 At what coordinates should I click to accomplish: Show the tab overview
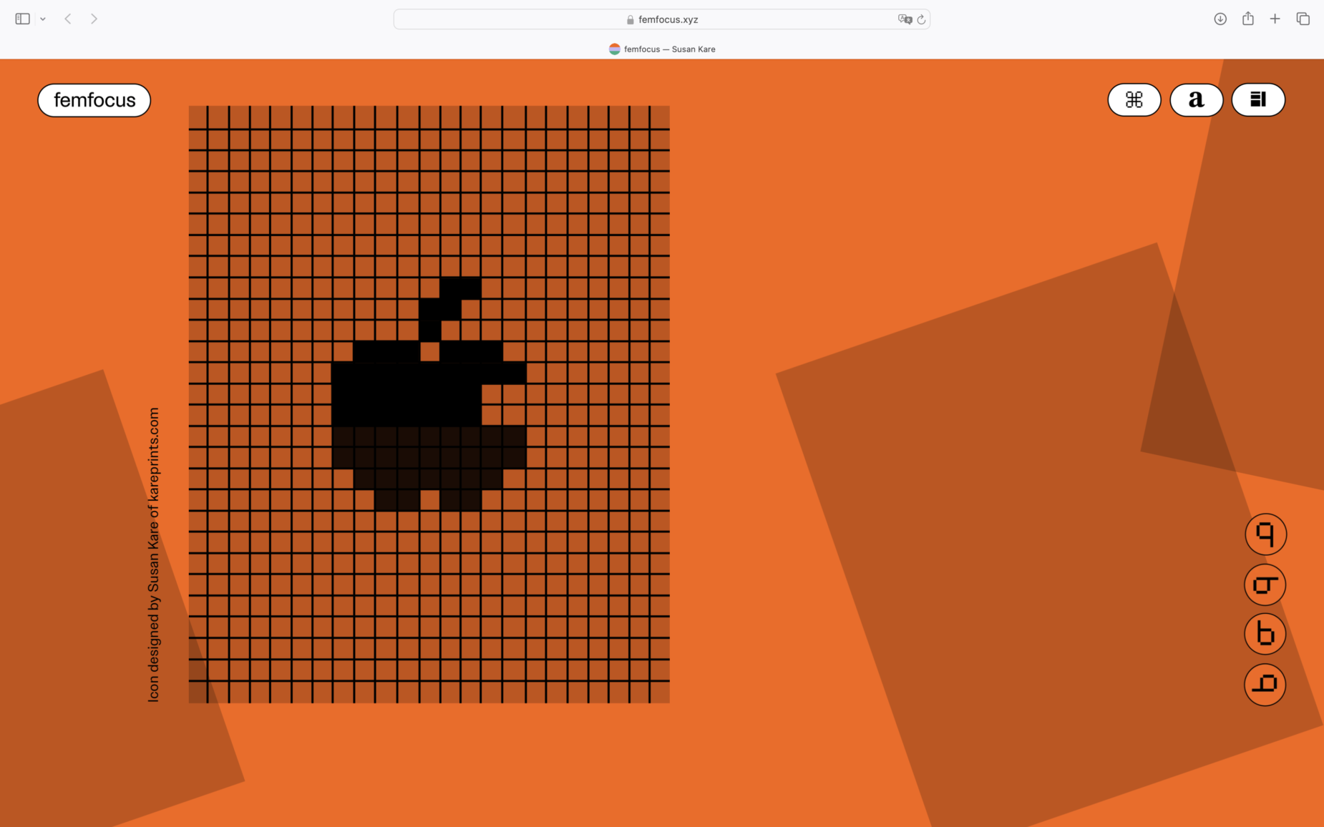pos(1303,19)
